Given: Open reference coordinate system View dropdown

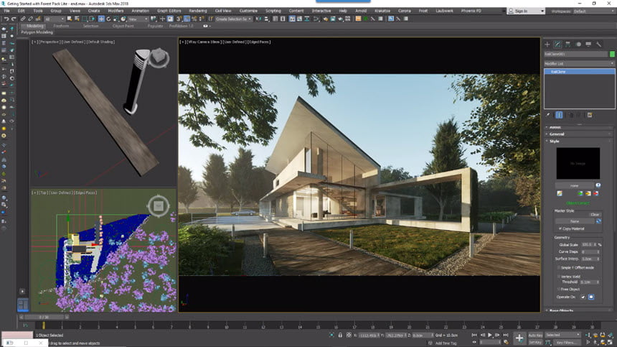Looking at the screenshot, I should tap(138, 19).
